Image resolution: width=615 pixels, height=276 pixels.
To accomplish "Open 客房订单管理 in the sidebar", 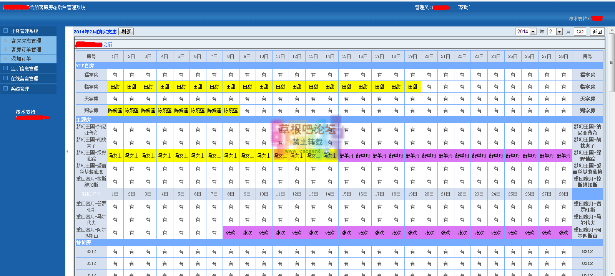I will 26,49.
